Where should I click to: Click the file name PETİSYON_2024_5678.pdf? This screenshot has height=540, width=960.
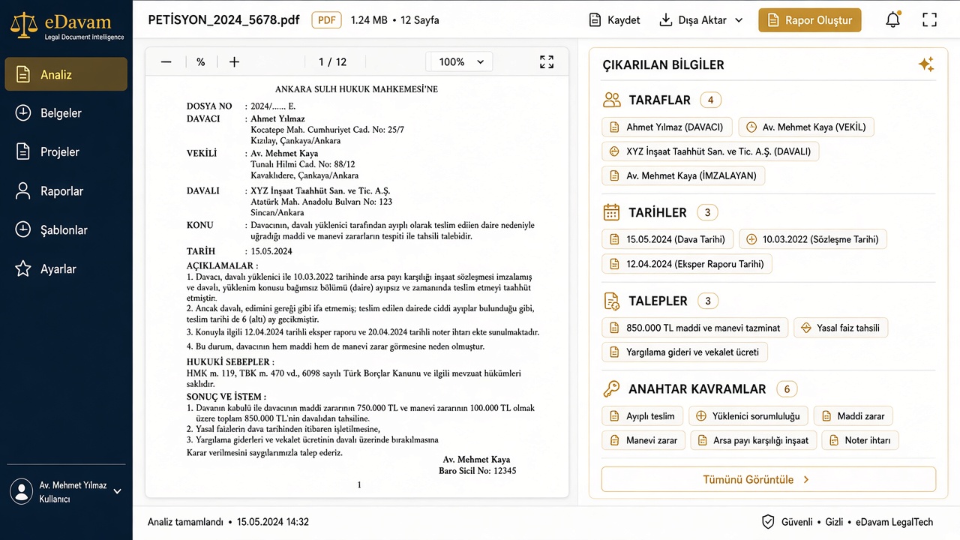click(x=223, y=20)
